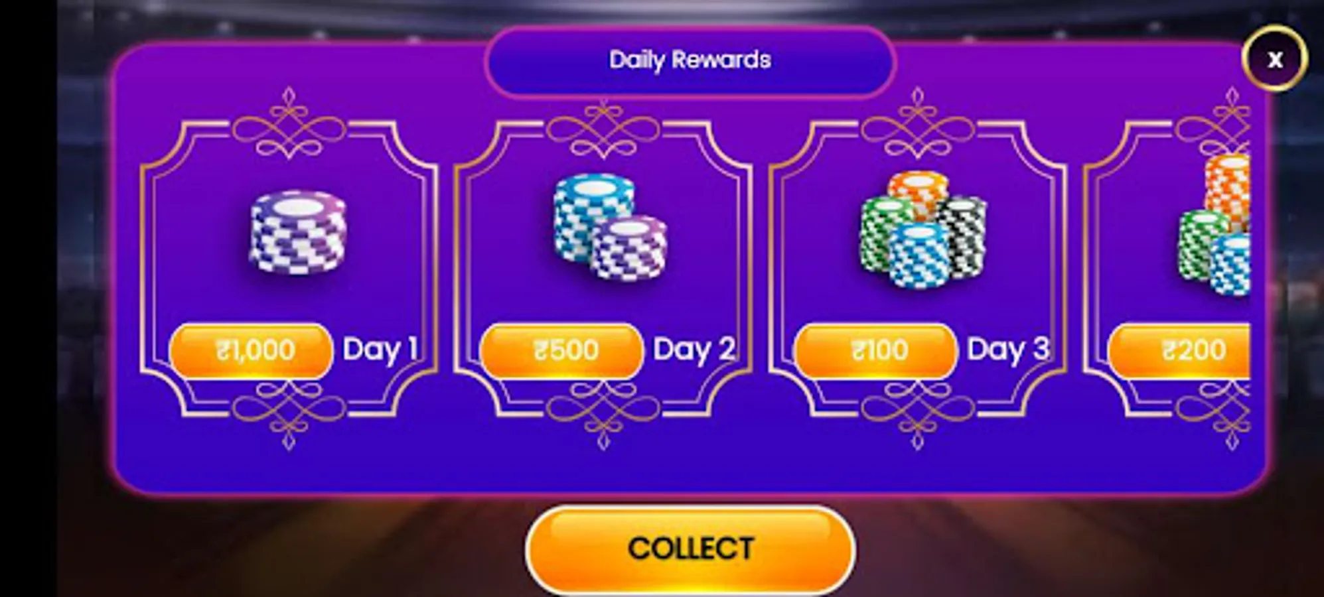
Task: Click golden flourish above Day 3 card
Action: tap(918, 124)
